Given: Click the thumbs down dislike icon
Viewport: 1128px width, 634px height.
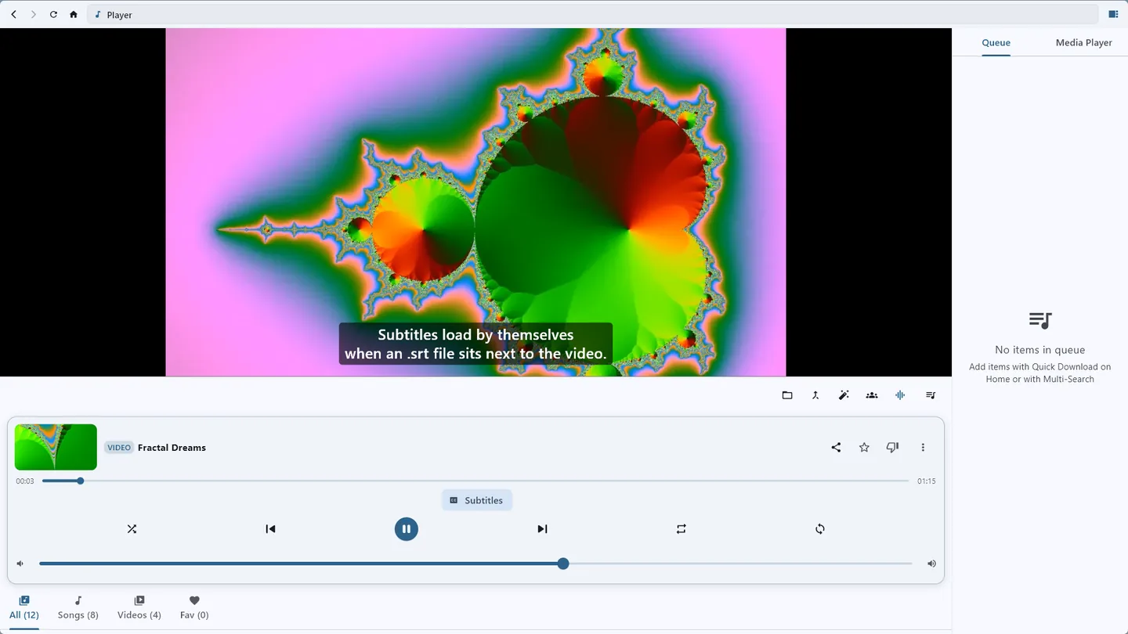Looking at the screenshot, I should 892,448.
